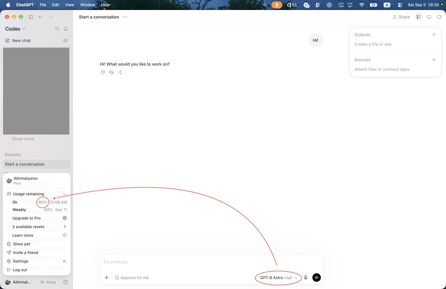The height and width of the screenshot is (289, 446).
Task: Open the Codex workspace dropdown
Action: (x=15, y=29)
